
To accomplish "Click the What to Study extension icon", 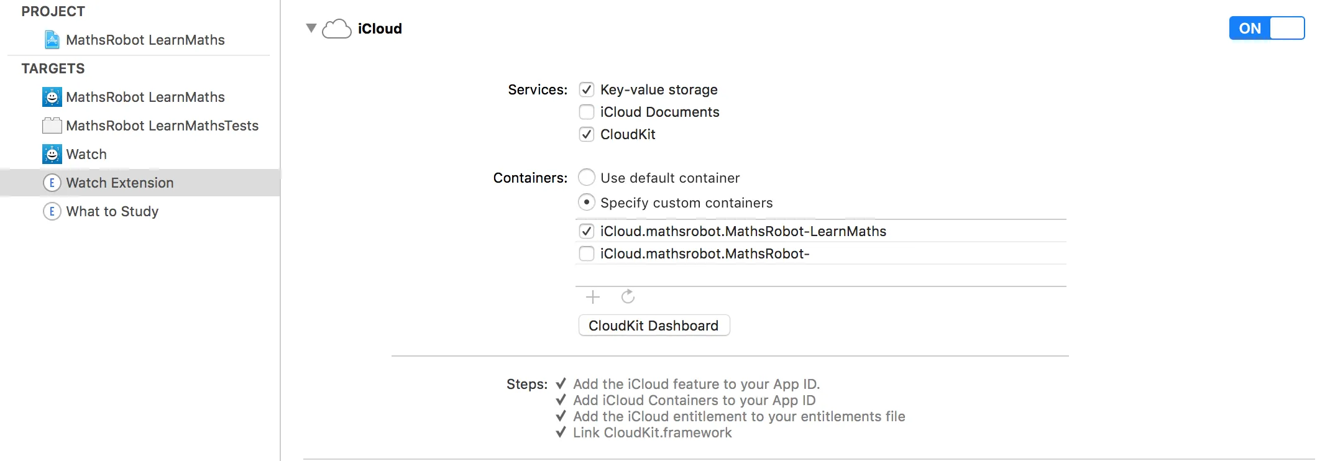I will (x=52, y=211).
